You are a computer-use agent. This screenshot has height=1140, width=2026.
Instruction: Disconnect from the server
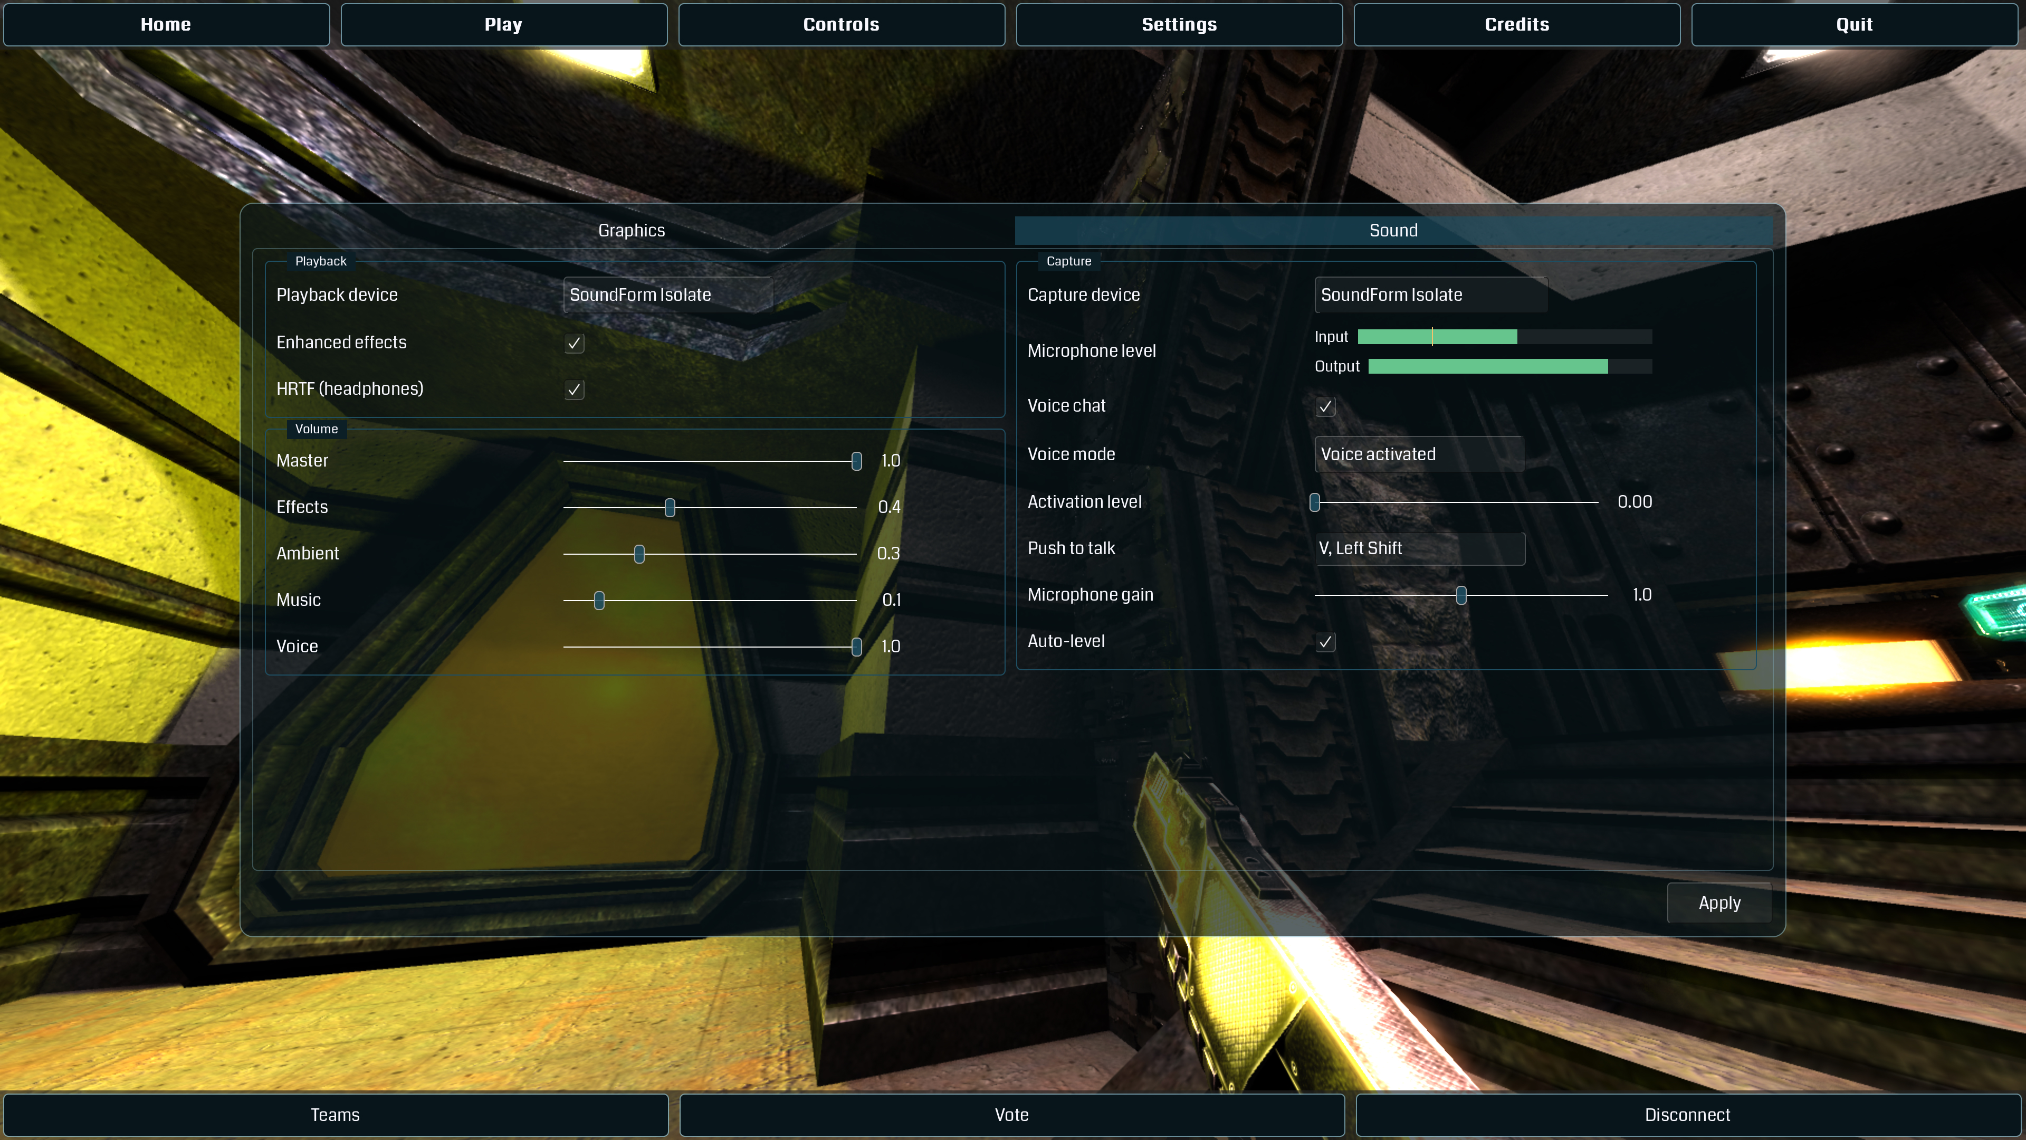tap(1687, 1115)
